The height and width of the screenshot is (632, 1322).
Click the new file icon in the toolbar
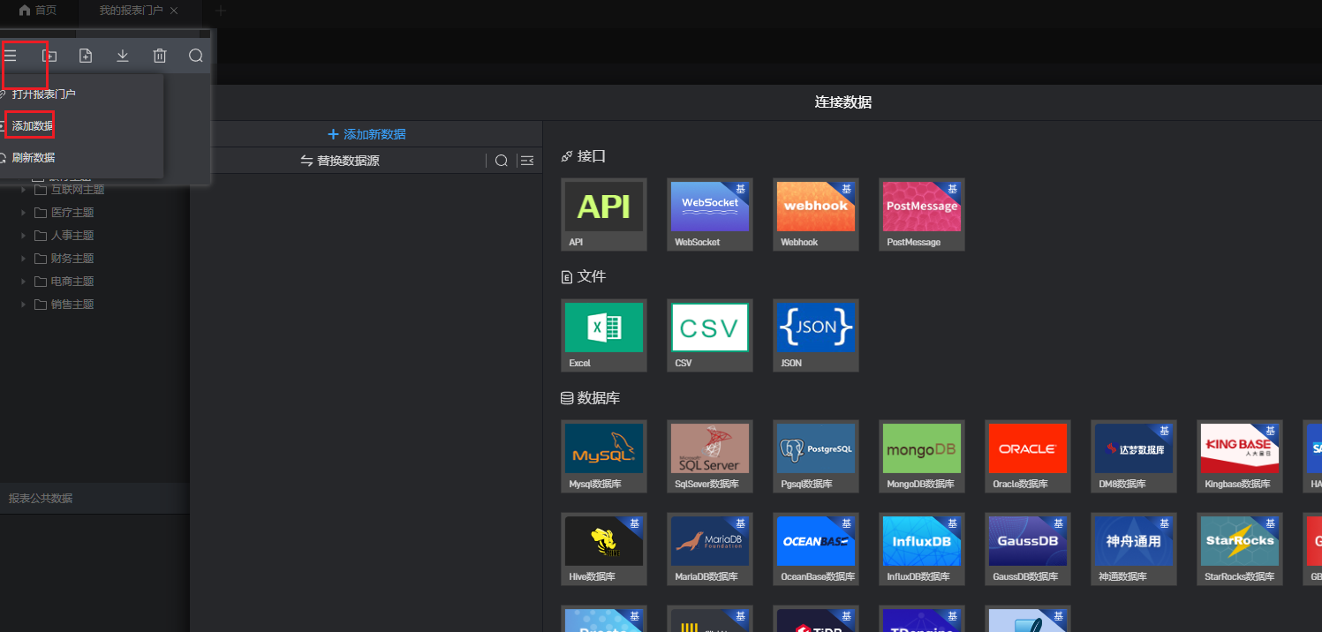(x=86, y=56)
